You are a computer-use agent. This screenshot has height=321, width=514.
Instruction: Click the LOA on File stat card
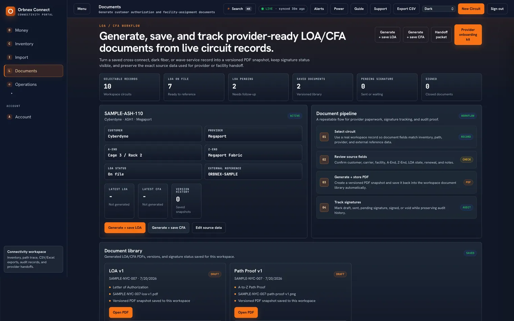tap(194, 87)
